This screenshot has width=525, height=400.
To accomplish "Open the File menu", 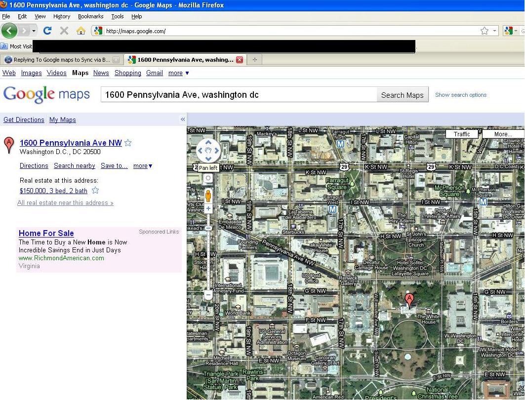I will point(6,16).
